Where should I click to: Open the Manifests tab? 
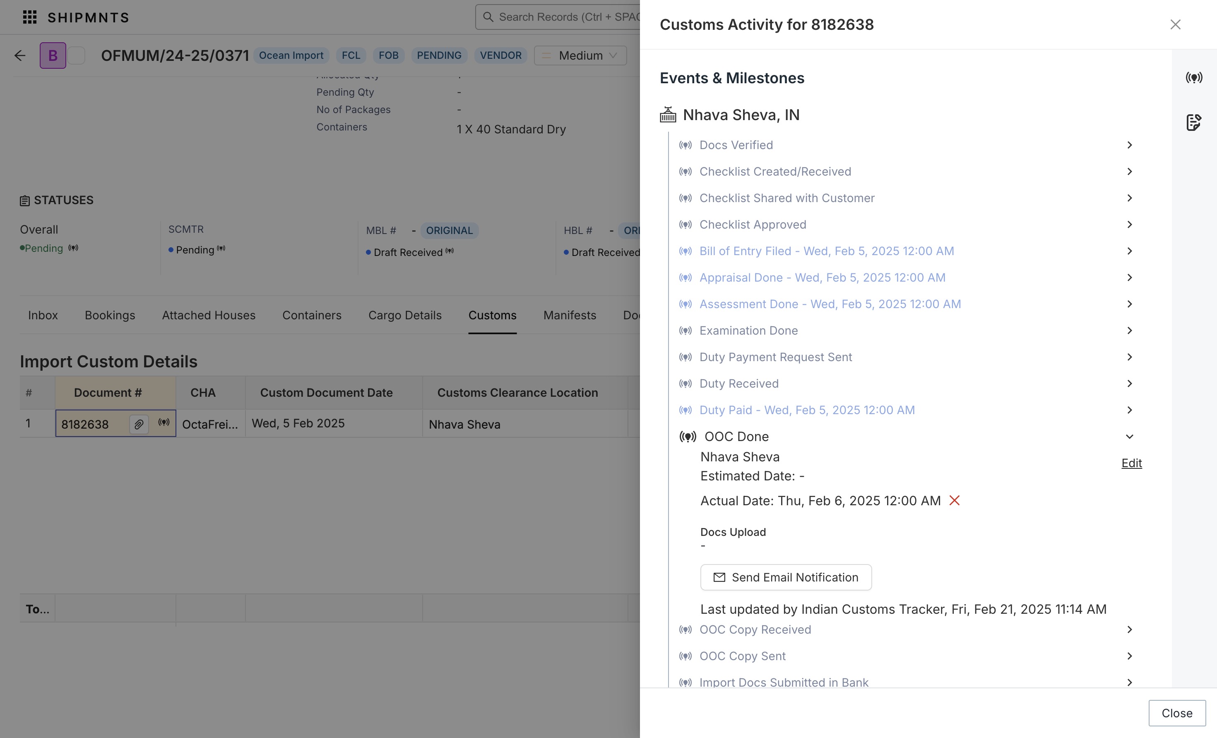click(x=570, y=315)
